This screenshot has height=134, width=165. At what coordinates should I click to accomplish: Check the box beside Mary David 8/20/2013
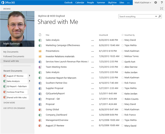pyautogui.click(x=122, y=40)
